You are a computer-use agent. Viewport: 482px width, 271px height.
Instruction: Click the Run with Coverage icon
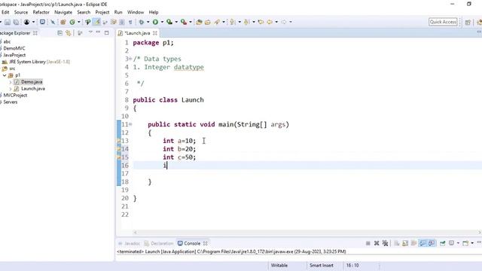coord(169,22)
